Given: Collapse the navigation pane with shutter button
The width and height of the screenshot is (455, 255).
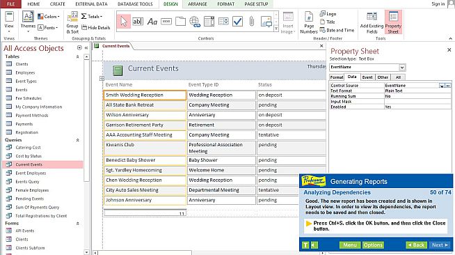Looking at the screenshot, I should [x=86, y=48].
